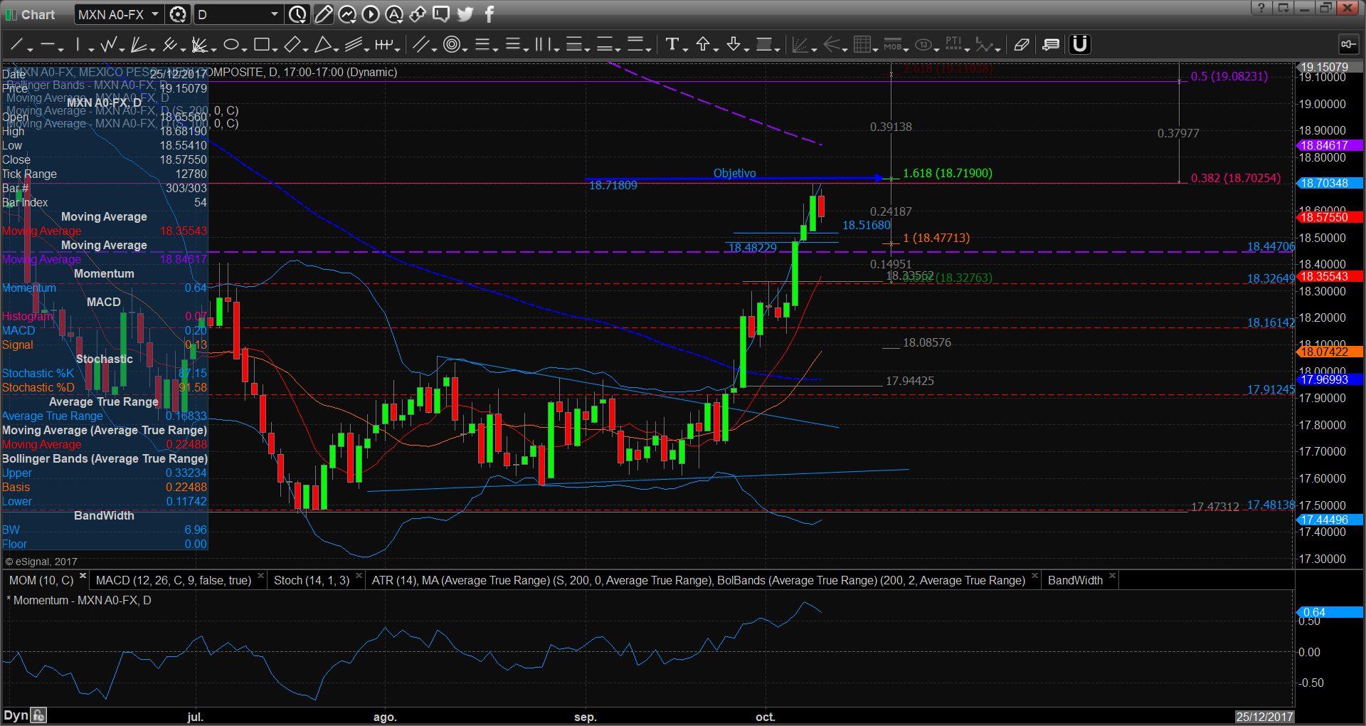This screenshot has height=726, width=1366.
Task: Close the BandWidth tab
Action: 1112,576
